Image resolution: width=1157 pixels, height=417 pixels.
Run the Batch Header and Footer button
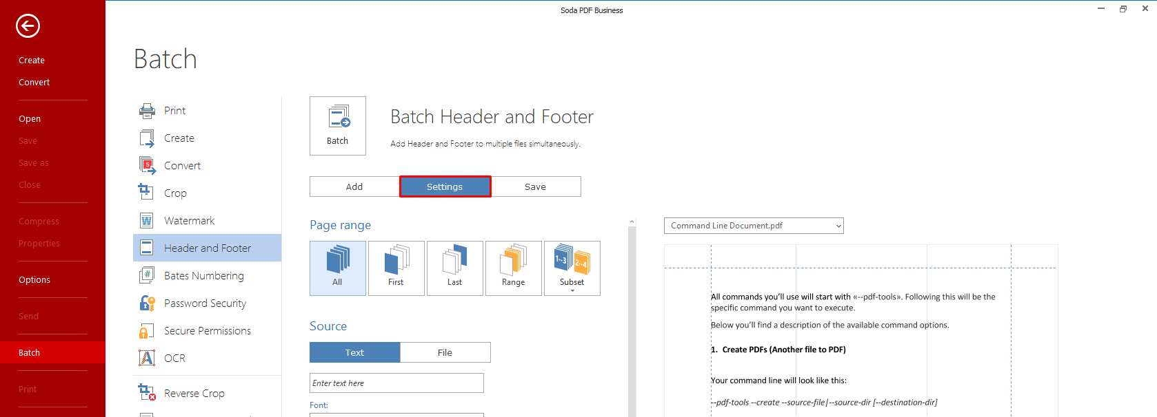pyautogui.click(x=338, y=126)
